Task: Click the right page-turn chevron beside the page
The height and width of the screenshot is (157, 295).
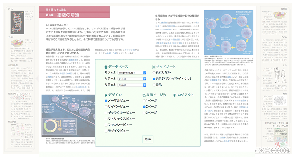Action: 258,78
